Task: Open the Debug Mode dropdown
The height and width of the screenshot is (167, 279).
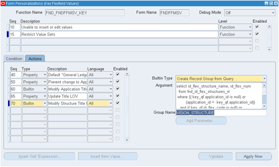Action: pos(273,13)
